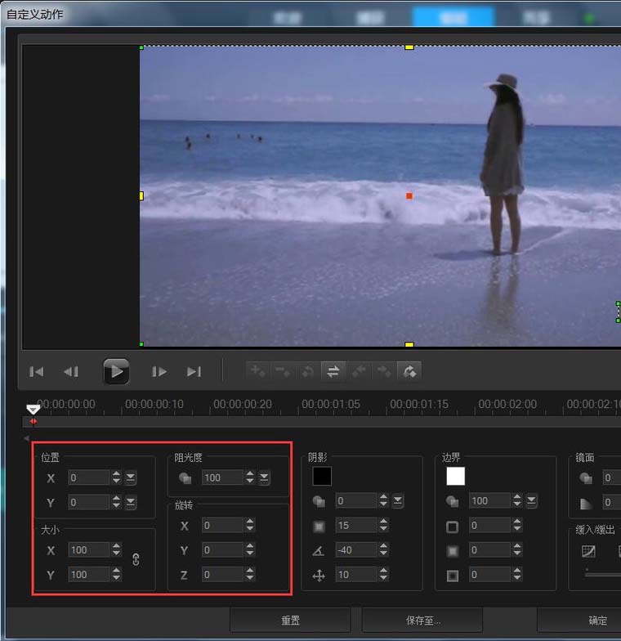Image resolution: width=621 pixels, height=641 pixels.
Task: Toggle the ease-in icon under 缓入/缓出
Action: tap(588, 551)
